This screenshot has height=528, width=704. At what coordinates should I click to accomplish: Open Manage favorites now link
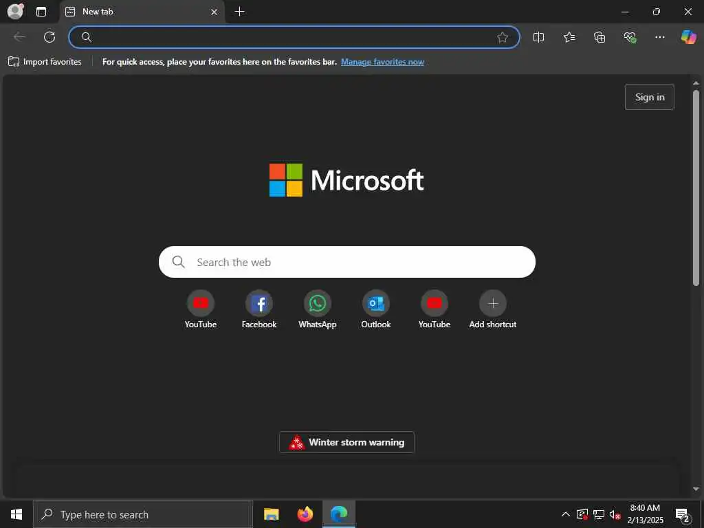coord(382,62)
